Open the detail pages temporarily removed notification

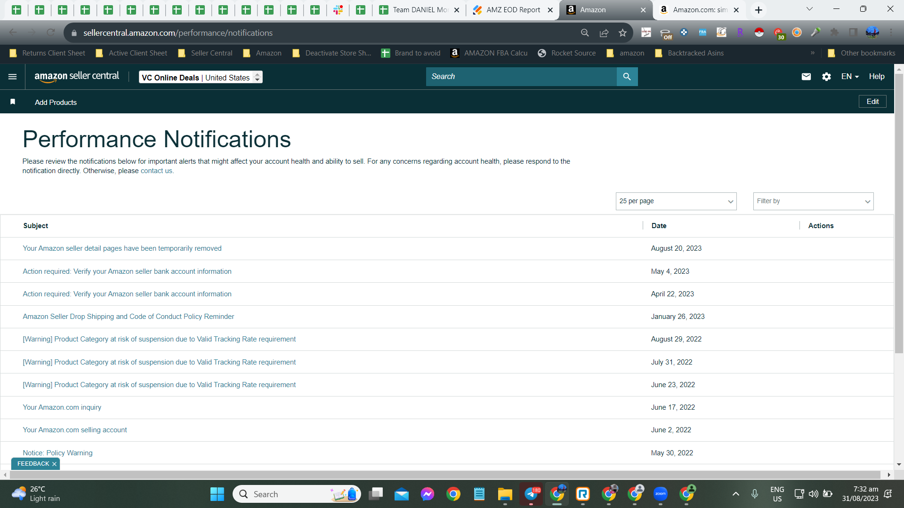point(122,248)
